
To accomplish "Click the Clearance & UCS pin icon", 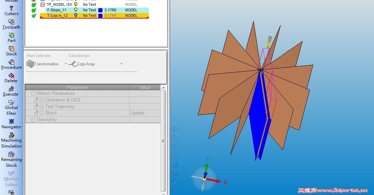I will pyautogui.click(x=36, y=100).
